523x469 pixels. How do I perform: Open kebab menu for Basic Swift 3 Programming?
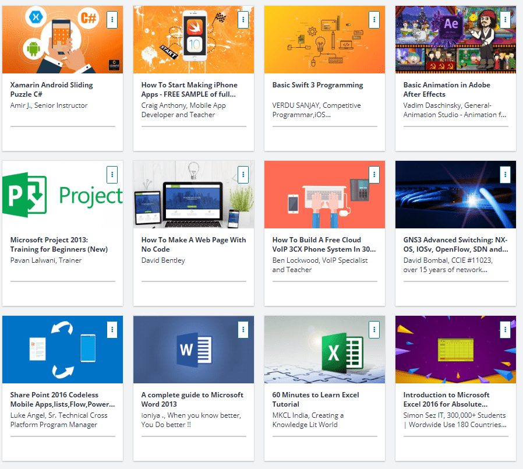[x=374, y=19]
